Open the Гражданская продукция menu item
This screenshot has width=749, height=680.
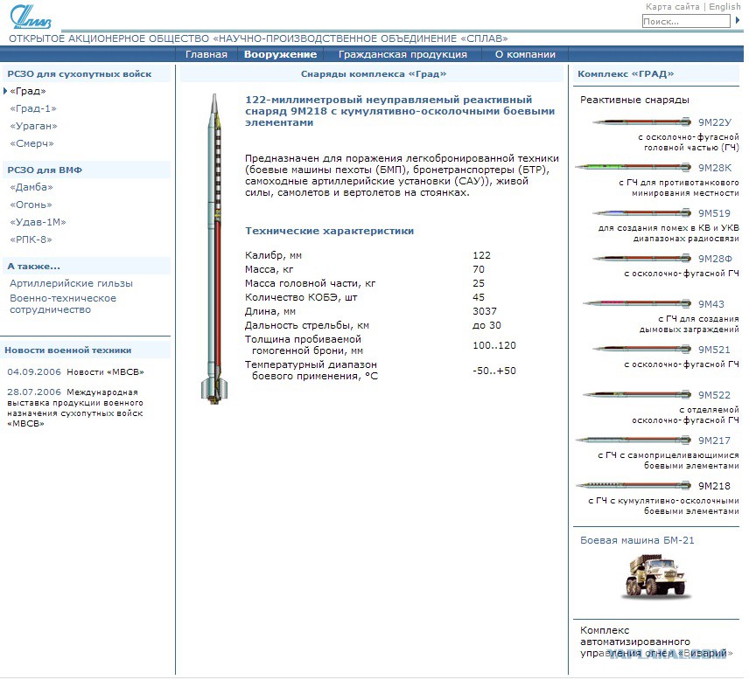(402, 54)
